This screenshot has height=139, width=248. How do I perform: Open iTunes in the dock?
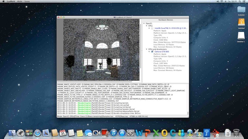point(113,133)
